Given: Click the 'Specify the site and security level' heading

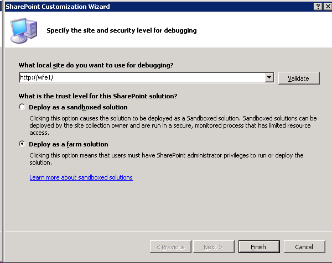Looking at the screenshot, I should pos(122,30).
